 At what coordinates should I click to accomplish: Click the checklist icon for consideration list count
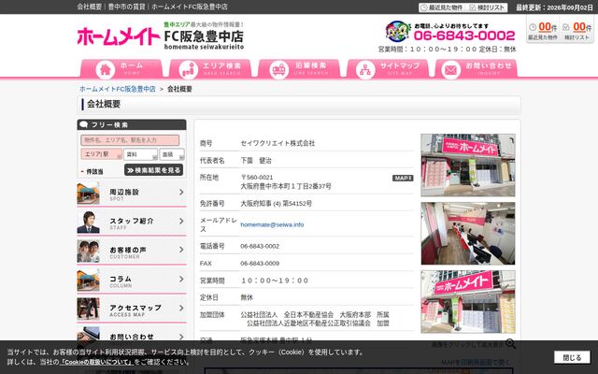[566, 27]
